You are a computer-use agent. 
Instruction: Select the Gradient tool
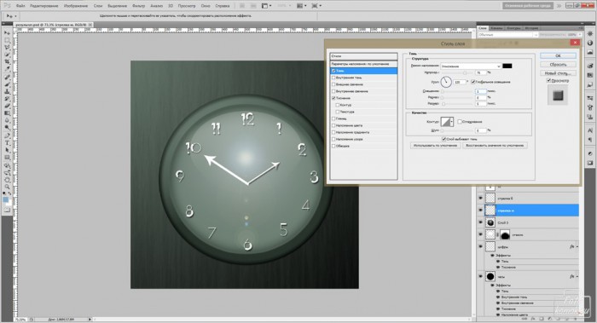[x=7, y=113]
